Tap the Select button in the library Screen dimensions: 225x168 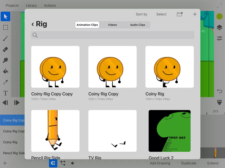pos(161,14)
